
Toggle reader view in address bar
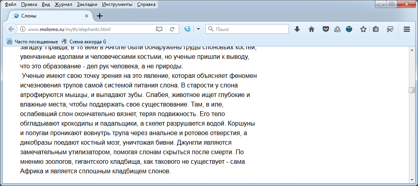coord(159,29)
